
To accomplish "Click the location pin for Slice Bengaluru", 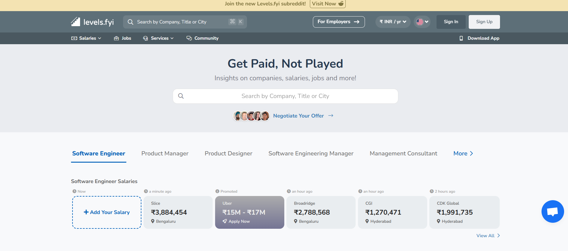I will [x=153, y=221].
